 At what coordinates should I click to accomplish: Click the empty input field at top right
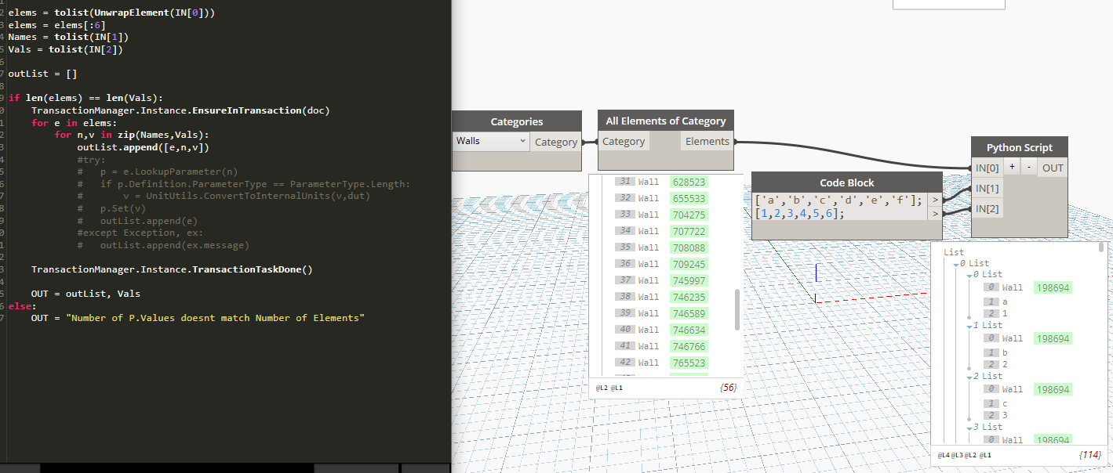[x=948, y=3]
